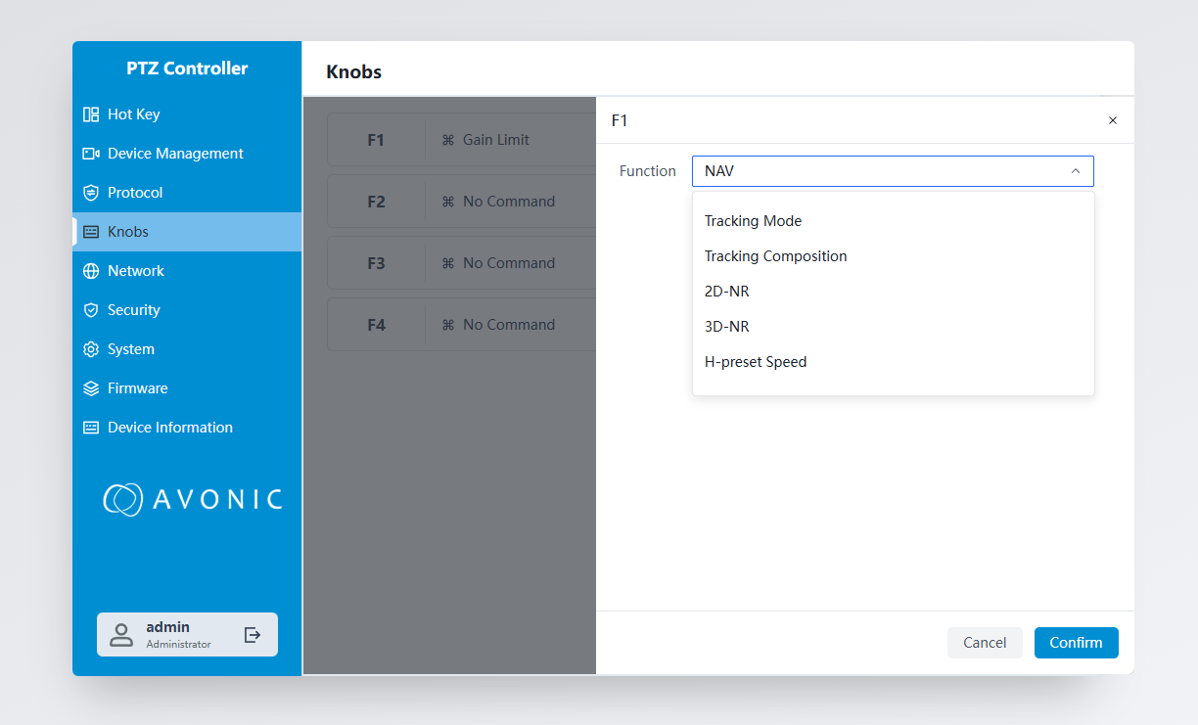Click the System gear icon

pos(91,349)
